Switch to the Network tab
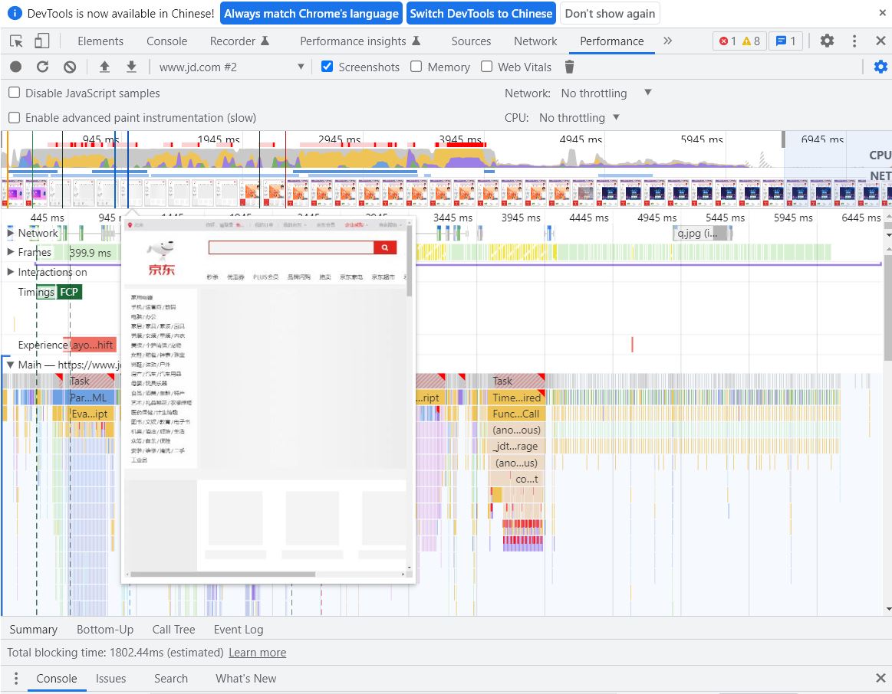The height and width of the screenshot is (694, 892). [x=535, y=41]
